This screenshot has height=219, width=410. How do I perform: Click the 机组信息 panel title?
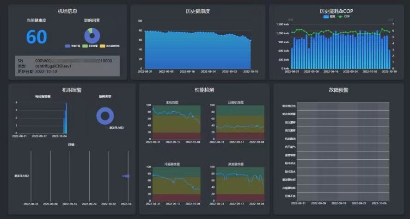click(67, 11)
